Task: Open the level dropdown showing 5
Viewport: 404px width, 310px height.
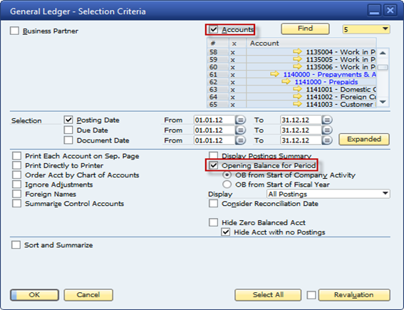Action: (x=366, y=29)
